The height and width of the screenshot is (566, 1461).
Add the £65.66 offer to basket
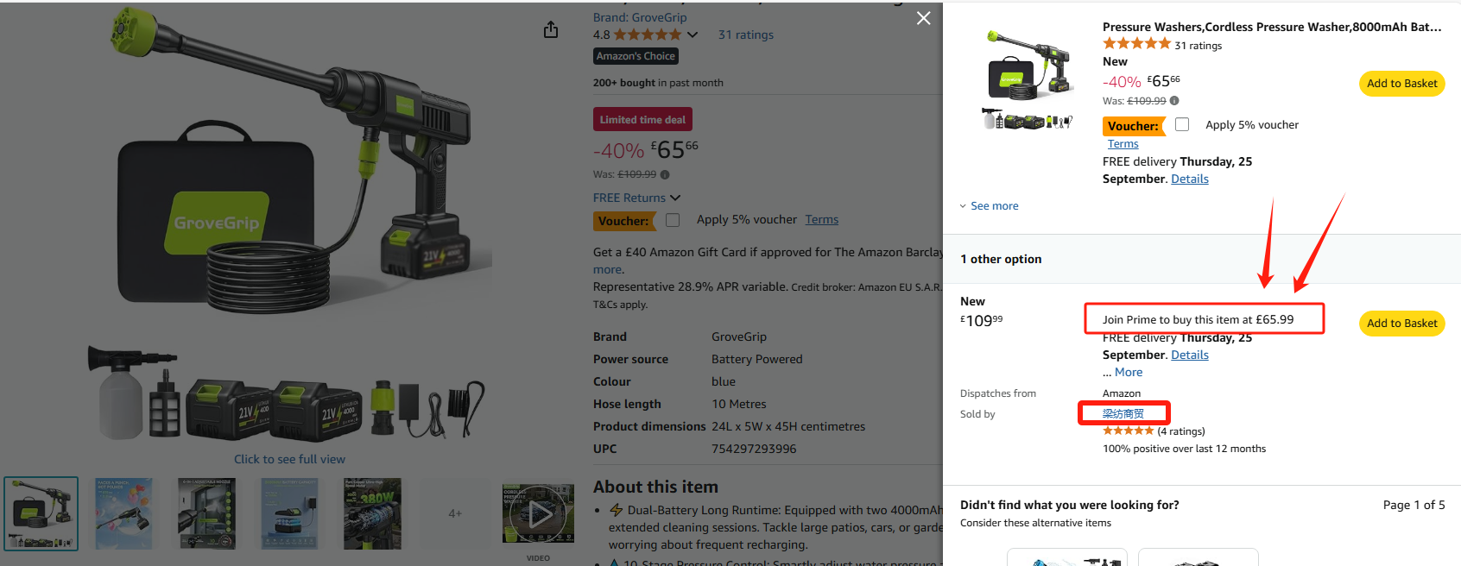(1401, 84)
